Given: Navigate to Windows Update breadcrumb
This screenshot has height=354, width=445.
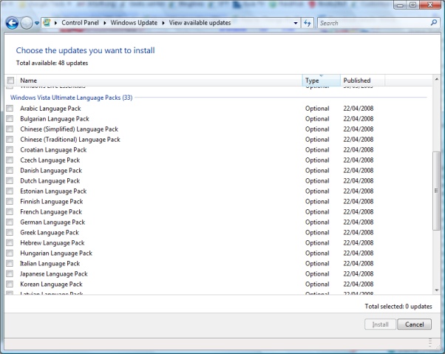Looking at the screenshot, I should 134,23.
